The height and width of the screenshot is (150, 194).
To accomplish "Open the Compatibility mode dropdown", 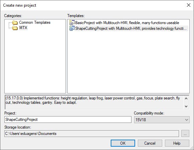I will click(x=162, y=120).
